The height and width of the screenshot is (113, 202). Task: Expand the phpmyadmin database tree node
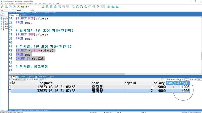pyautogui.click(x=1, y=28)
